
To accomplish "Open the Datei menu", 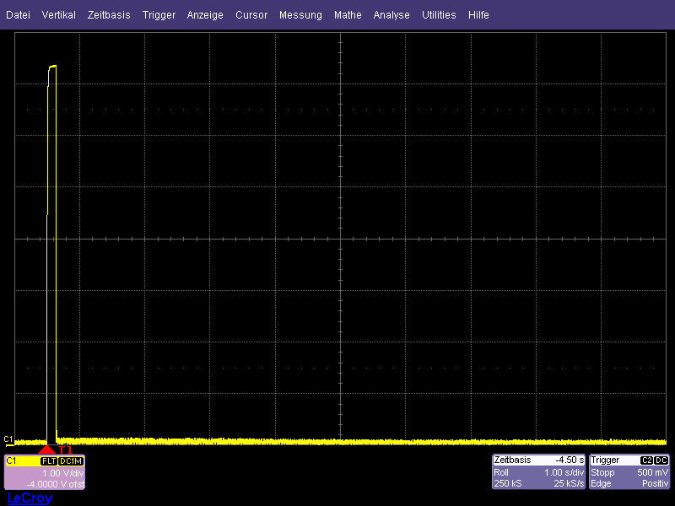I will [18, 15].
